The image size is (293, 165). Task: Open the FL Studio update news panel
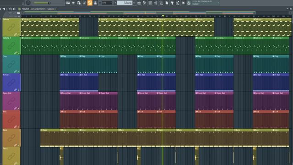[205, 3]
